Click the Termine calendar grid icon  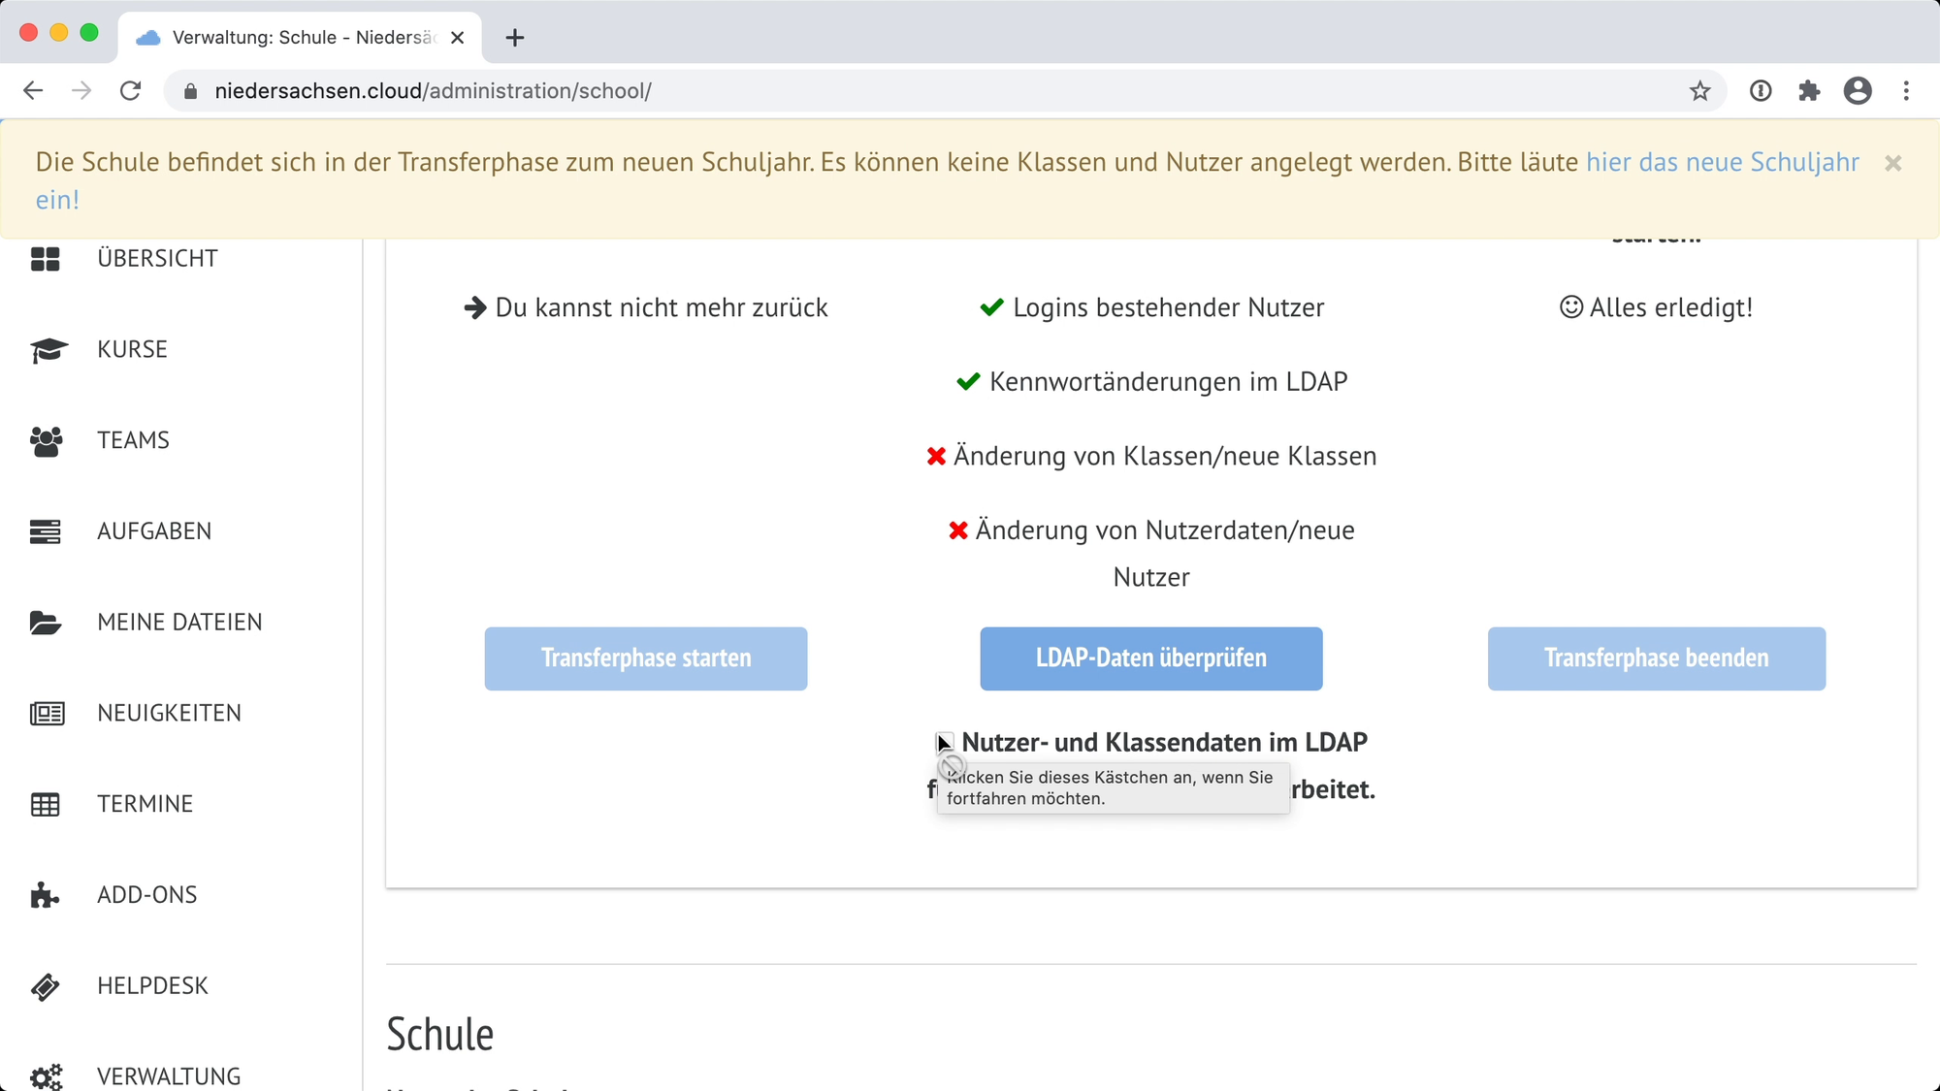pos(45,805)
